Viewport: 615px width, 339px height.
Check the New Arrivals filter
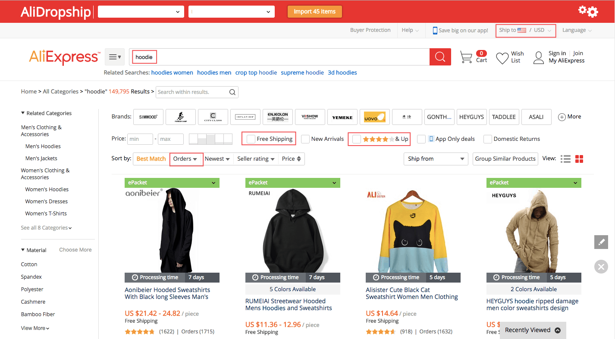point(306,139)
